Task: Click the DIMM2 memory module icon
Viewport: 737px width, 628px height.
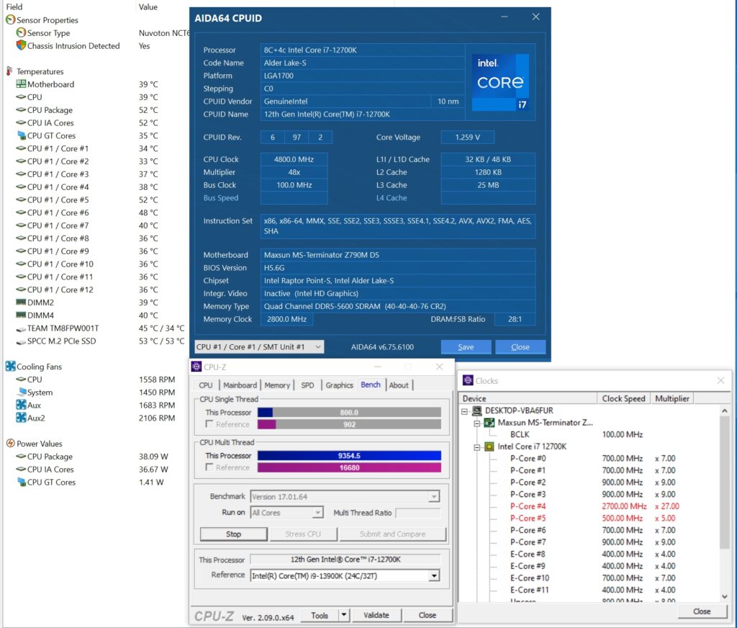Action: click(x=21, y=302)
